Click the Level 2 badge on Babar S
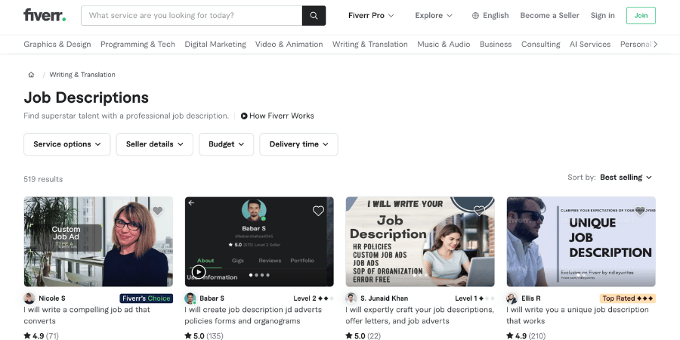The height and width of the screenshot is (340, 680). pos(314,298)
